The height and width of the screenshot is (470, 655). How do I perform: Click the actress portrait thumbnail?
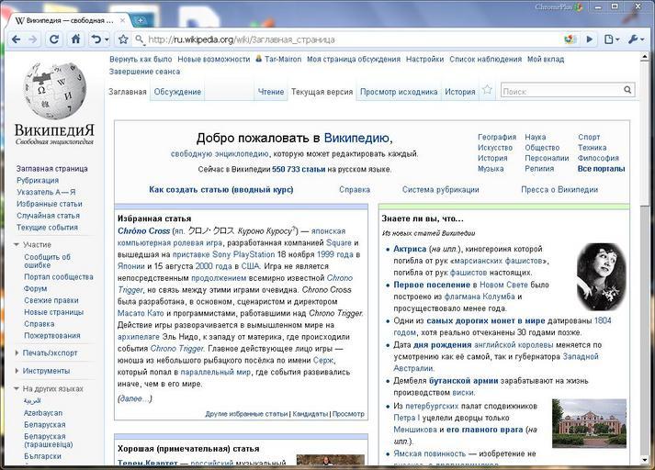[x=601, y=276]
